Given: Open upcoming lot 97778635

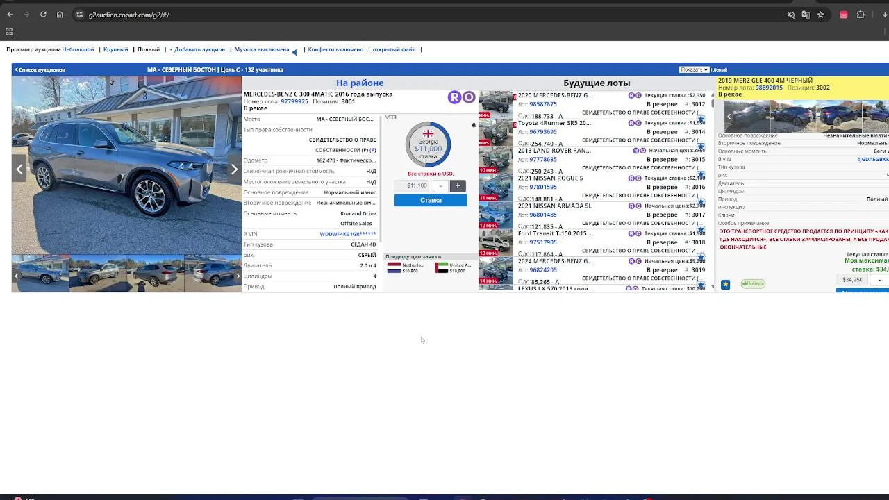Looking at the screenshot, I should click(543, 159).
